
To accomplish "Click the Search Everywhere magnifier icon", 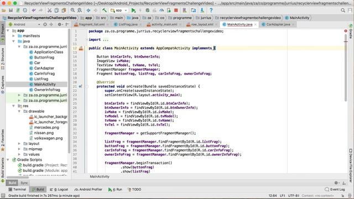I will click(343, 11).
